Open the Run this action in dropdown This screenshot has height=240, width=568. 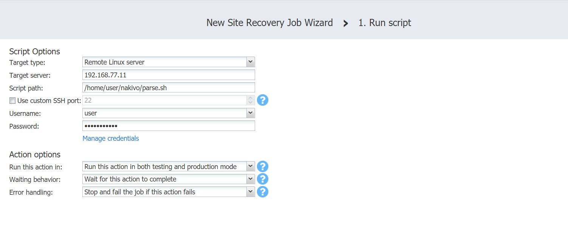(250, 166)
